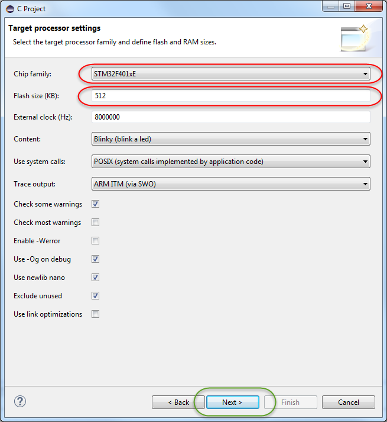Open the Chip family dropdown
Screen dimensions: 387x422
point(231,74)
